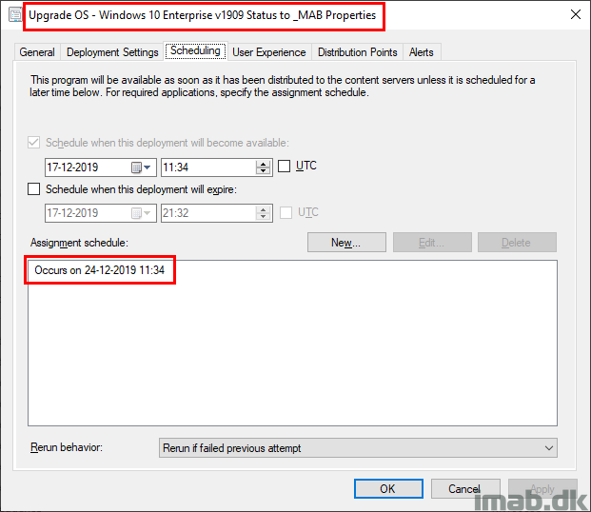Toggle the greyed 'Schedule when this deployment will become available' checkbox

(34, 143)
